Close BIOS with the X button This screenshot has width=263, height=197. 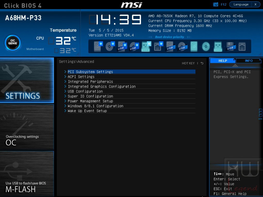coord(256,5)
